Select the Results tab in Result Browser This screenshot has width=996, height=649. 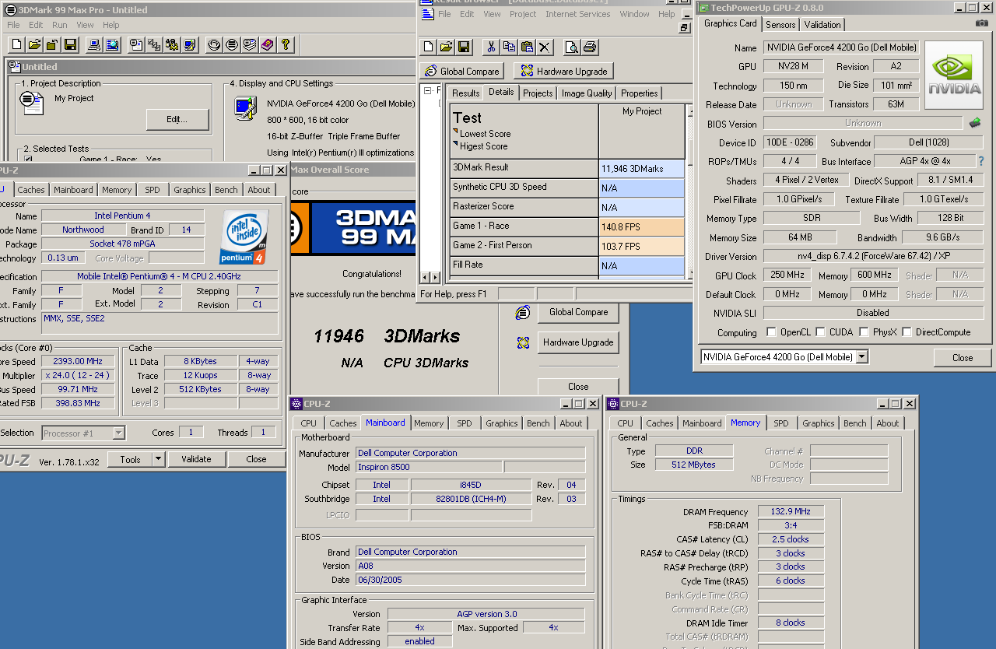point(465,93)
